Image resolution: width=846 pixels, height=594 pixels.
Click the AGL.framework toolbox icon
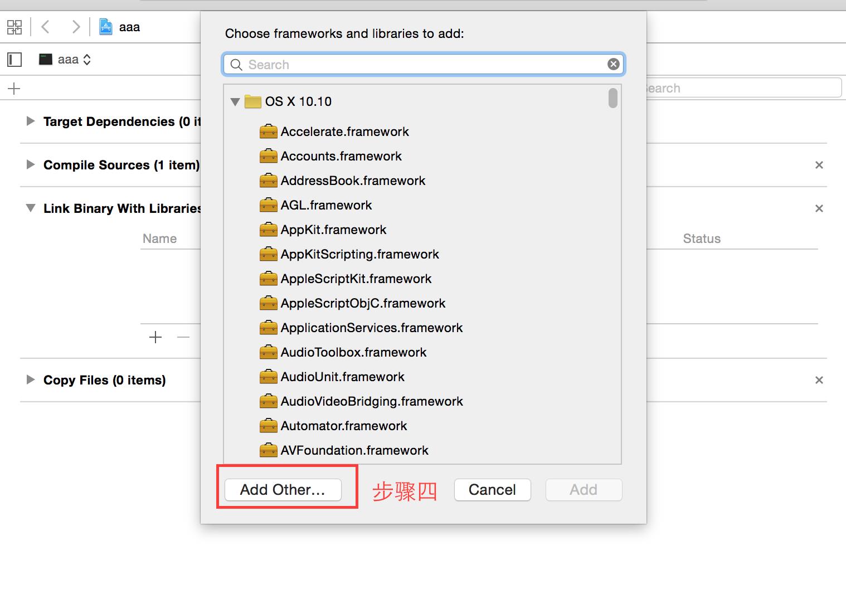[268, 205]
